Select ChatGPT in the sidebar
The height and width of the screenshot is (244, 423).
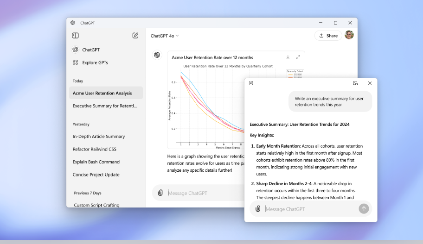91,50
